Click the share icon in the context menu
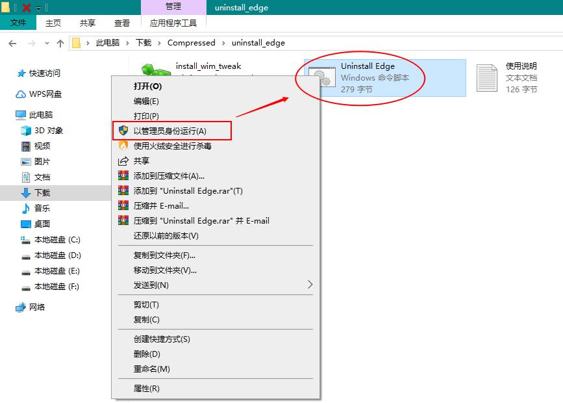Viewport: 563px width, 403px height. [x=123, y=161]
